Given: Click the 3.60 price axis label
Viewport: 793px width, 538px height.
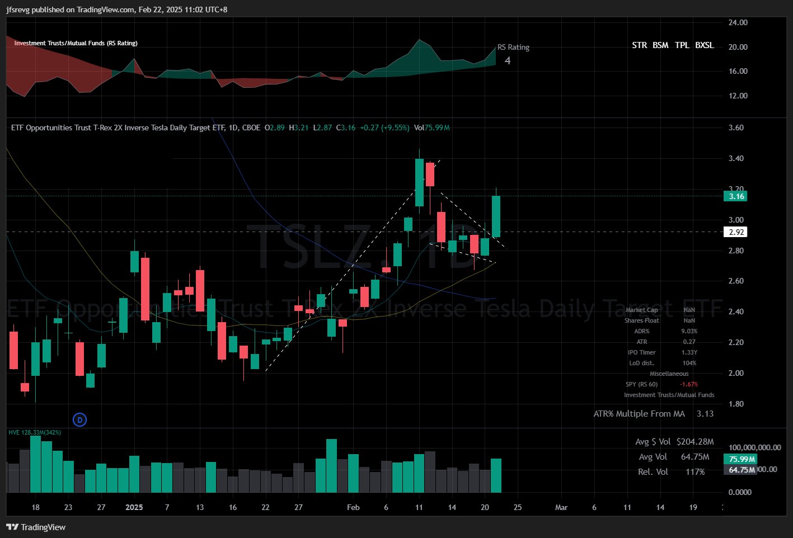Looking at the screenshot, I should click(736, 128).
